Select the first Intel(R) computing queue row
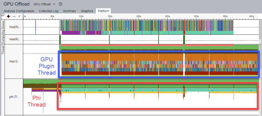The width and height of the screenshot is (262, 116). pyautogui.click(x=15, y=27)
